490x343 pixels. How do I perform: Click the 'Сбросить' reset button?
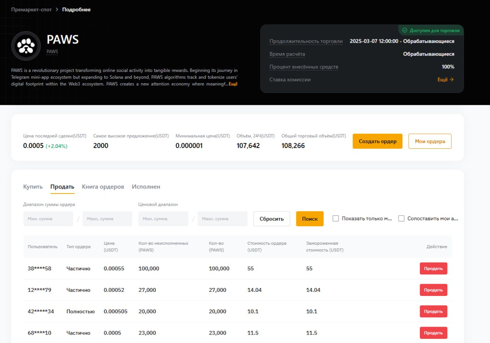click(x=272, y=219)
